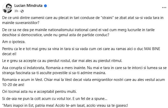Click the text "mainile suveranistilor?"

coord(21,23)
